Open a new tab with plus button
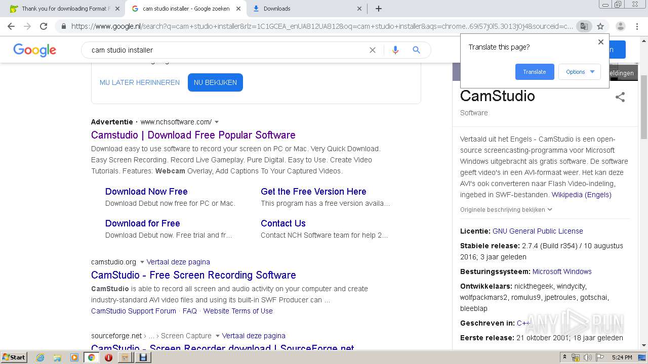The height and width of the screenshot is (364, 648). click(x=379, y=9)
